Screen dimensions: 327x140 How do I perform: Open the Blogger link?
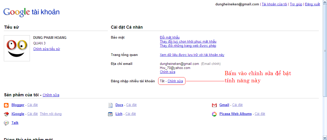[18, 105]
